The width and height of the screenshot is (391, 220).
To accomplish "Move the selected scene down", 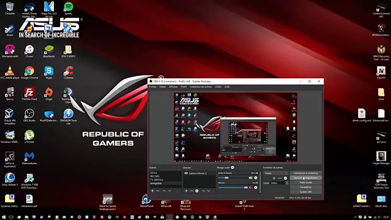I will pyautogui.click(x=170, y=191).
